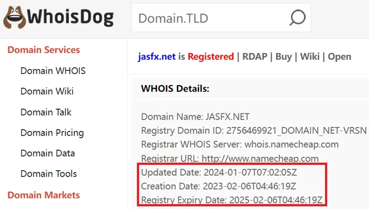Click the WhoisDog site name text
Image resolution: width=369 pixels, height=209 pixels.
coord(70,18)
